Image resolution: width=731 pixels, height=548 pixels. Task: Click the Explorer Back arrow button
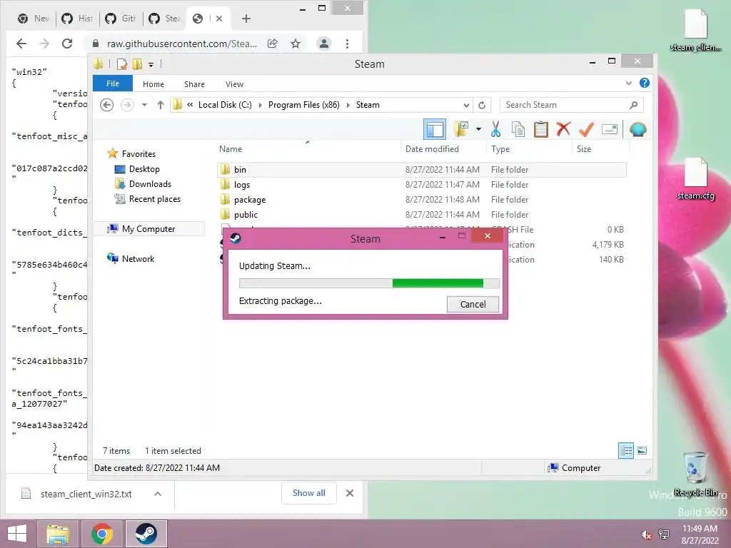tap(107, 105)
